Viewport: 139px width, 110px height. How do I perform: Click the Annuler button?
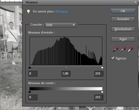123,19
